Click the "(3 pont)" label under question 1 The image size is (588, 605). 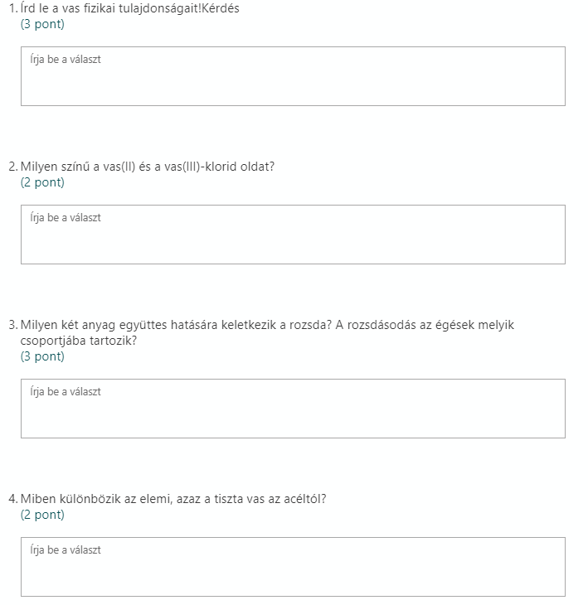pyautogui.click(x=42, y=24)
